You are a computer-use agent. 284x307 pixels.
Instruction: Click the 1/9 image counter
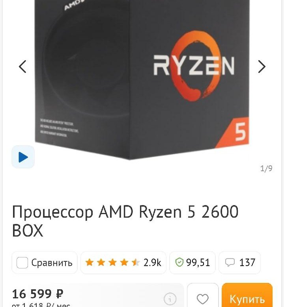[x=266, y=168]
